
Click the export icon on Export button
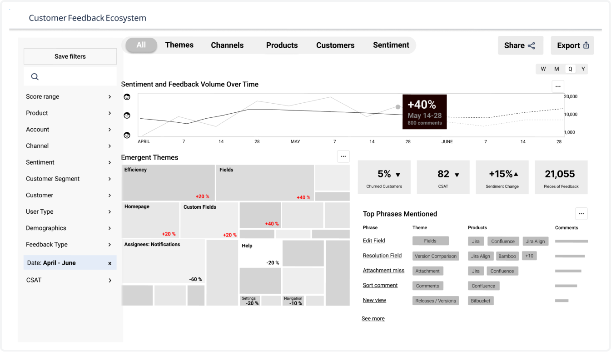(x=586, y=45)
